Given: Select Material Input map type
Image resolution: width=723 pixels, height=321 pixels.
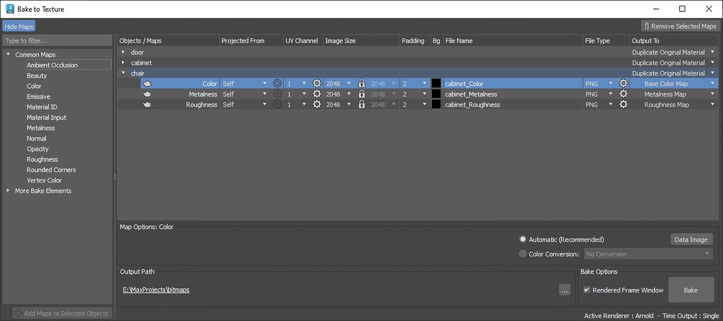Looking at the screenshot, I should click(46, 118).
